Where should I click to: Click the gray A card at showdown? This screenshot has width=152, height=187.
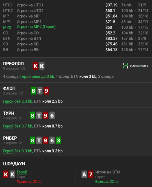[84, 174]
